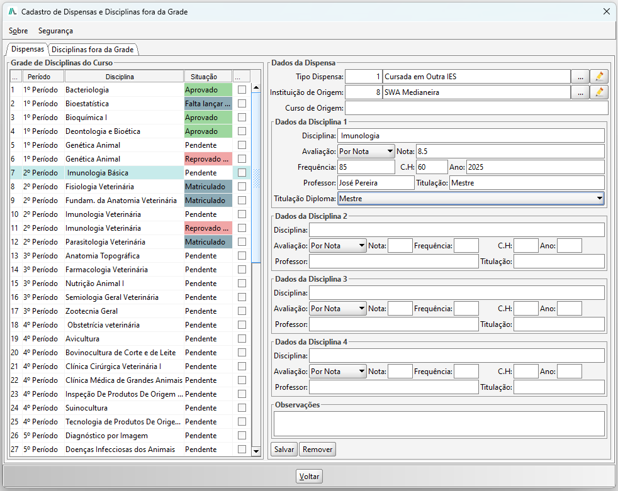Screen dimensions: 618x491
Task: Click the pencil edit icon for Instituição de Origem
Action: pos(599,92)
